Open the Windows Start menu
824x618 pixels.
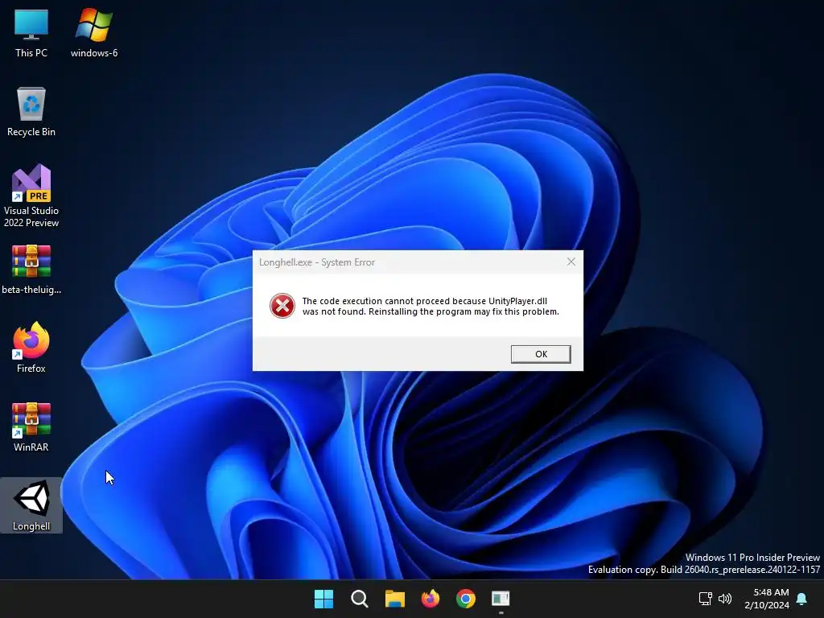(323, 599)
